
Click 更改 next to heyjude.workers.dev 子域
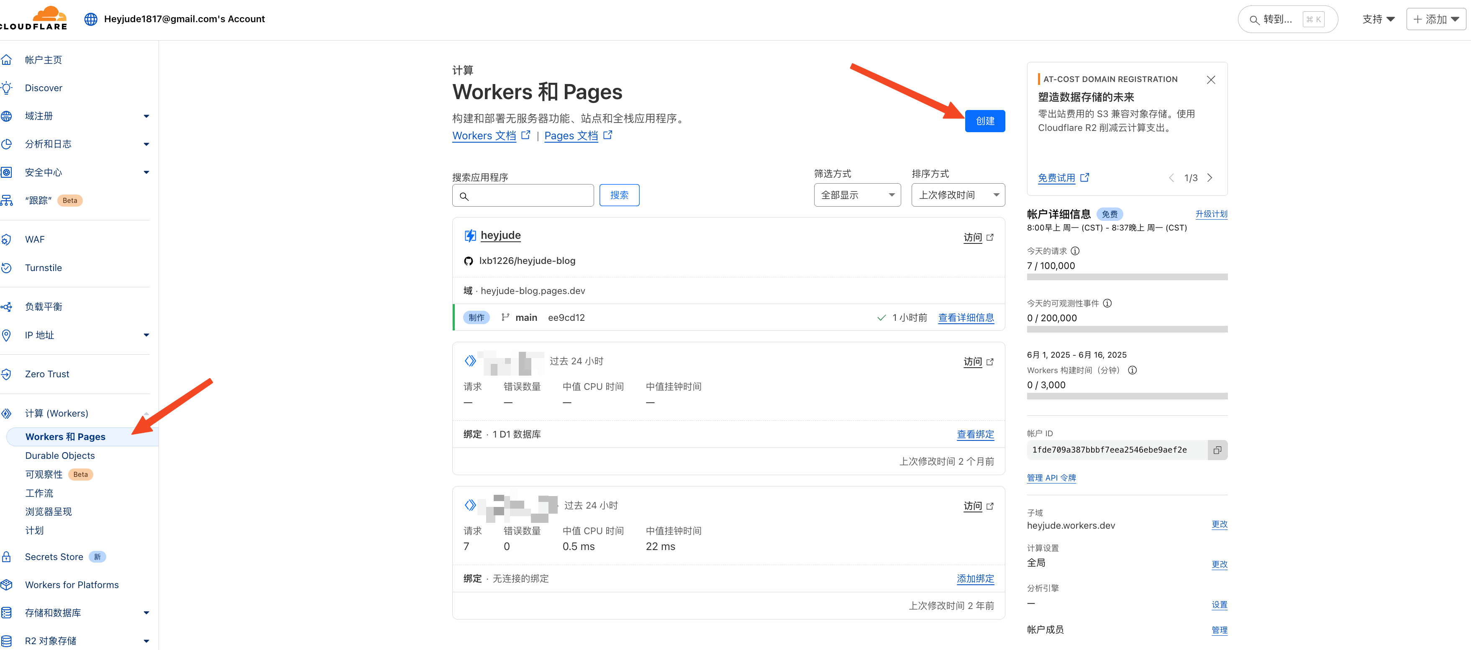pos(1219,525)
